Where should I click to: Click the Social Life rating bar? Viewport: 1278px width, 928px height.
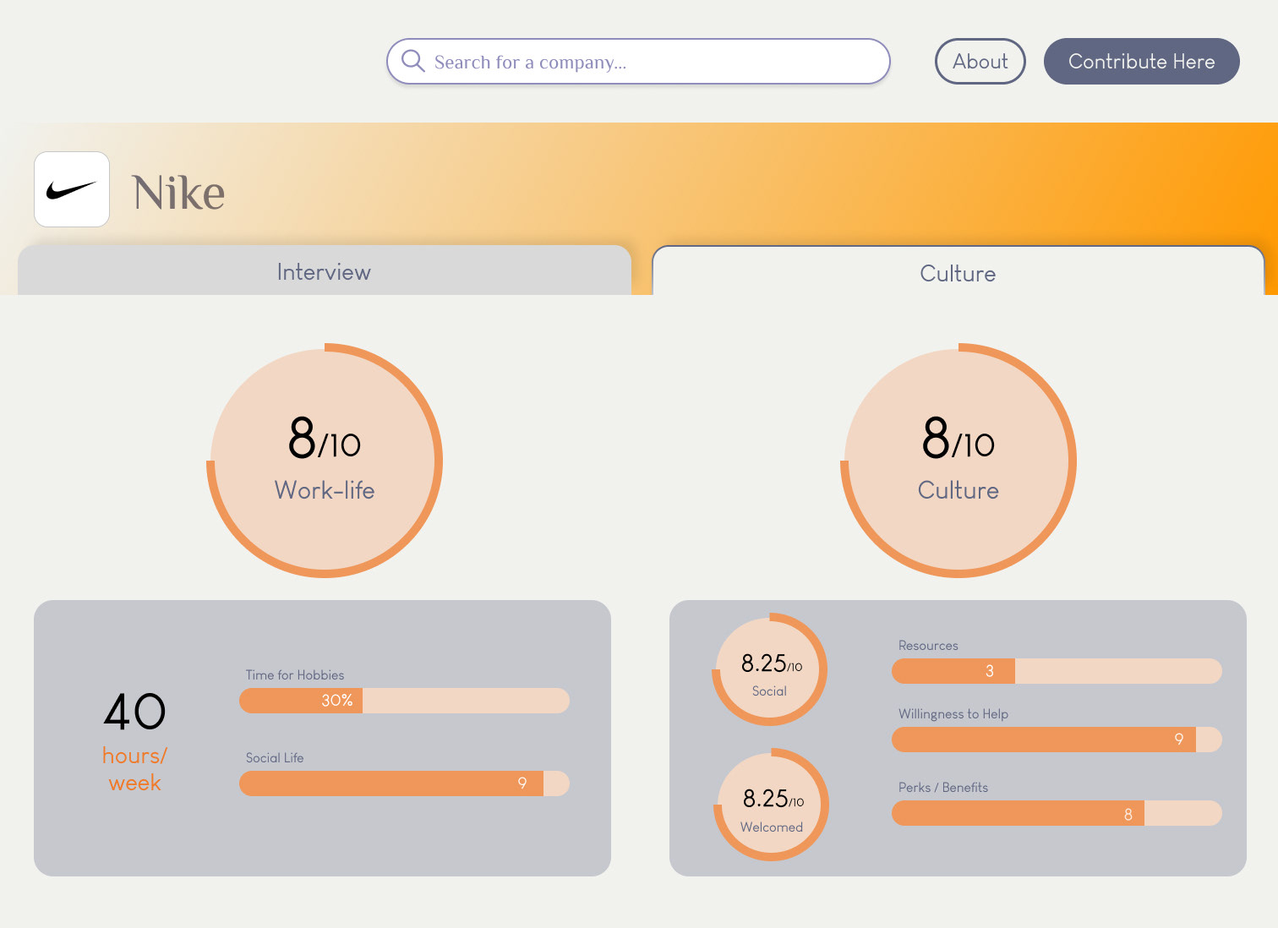click(x=404, y=783)
